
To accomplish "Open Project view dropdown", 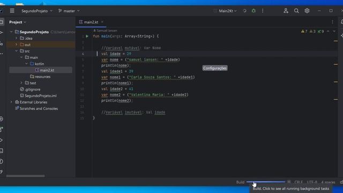I will 18,22.
